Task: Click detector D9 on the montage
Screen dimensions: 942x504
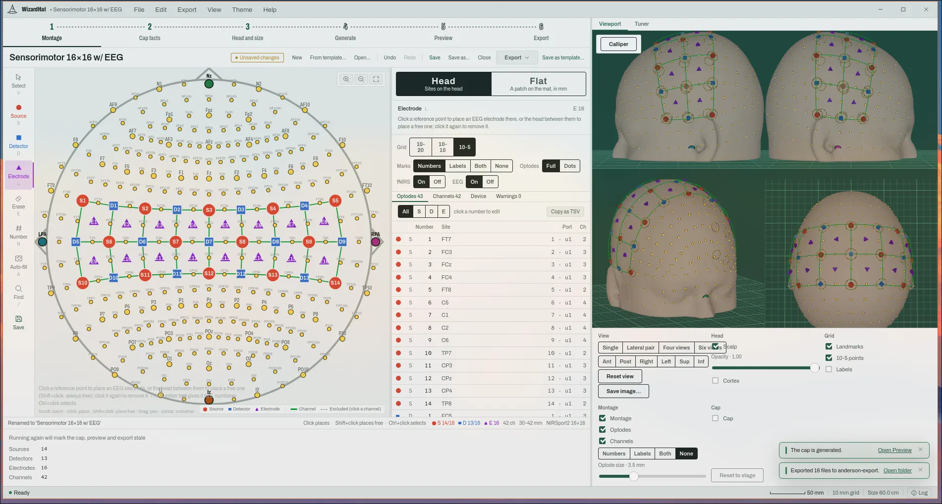Action: [342, 242]
